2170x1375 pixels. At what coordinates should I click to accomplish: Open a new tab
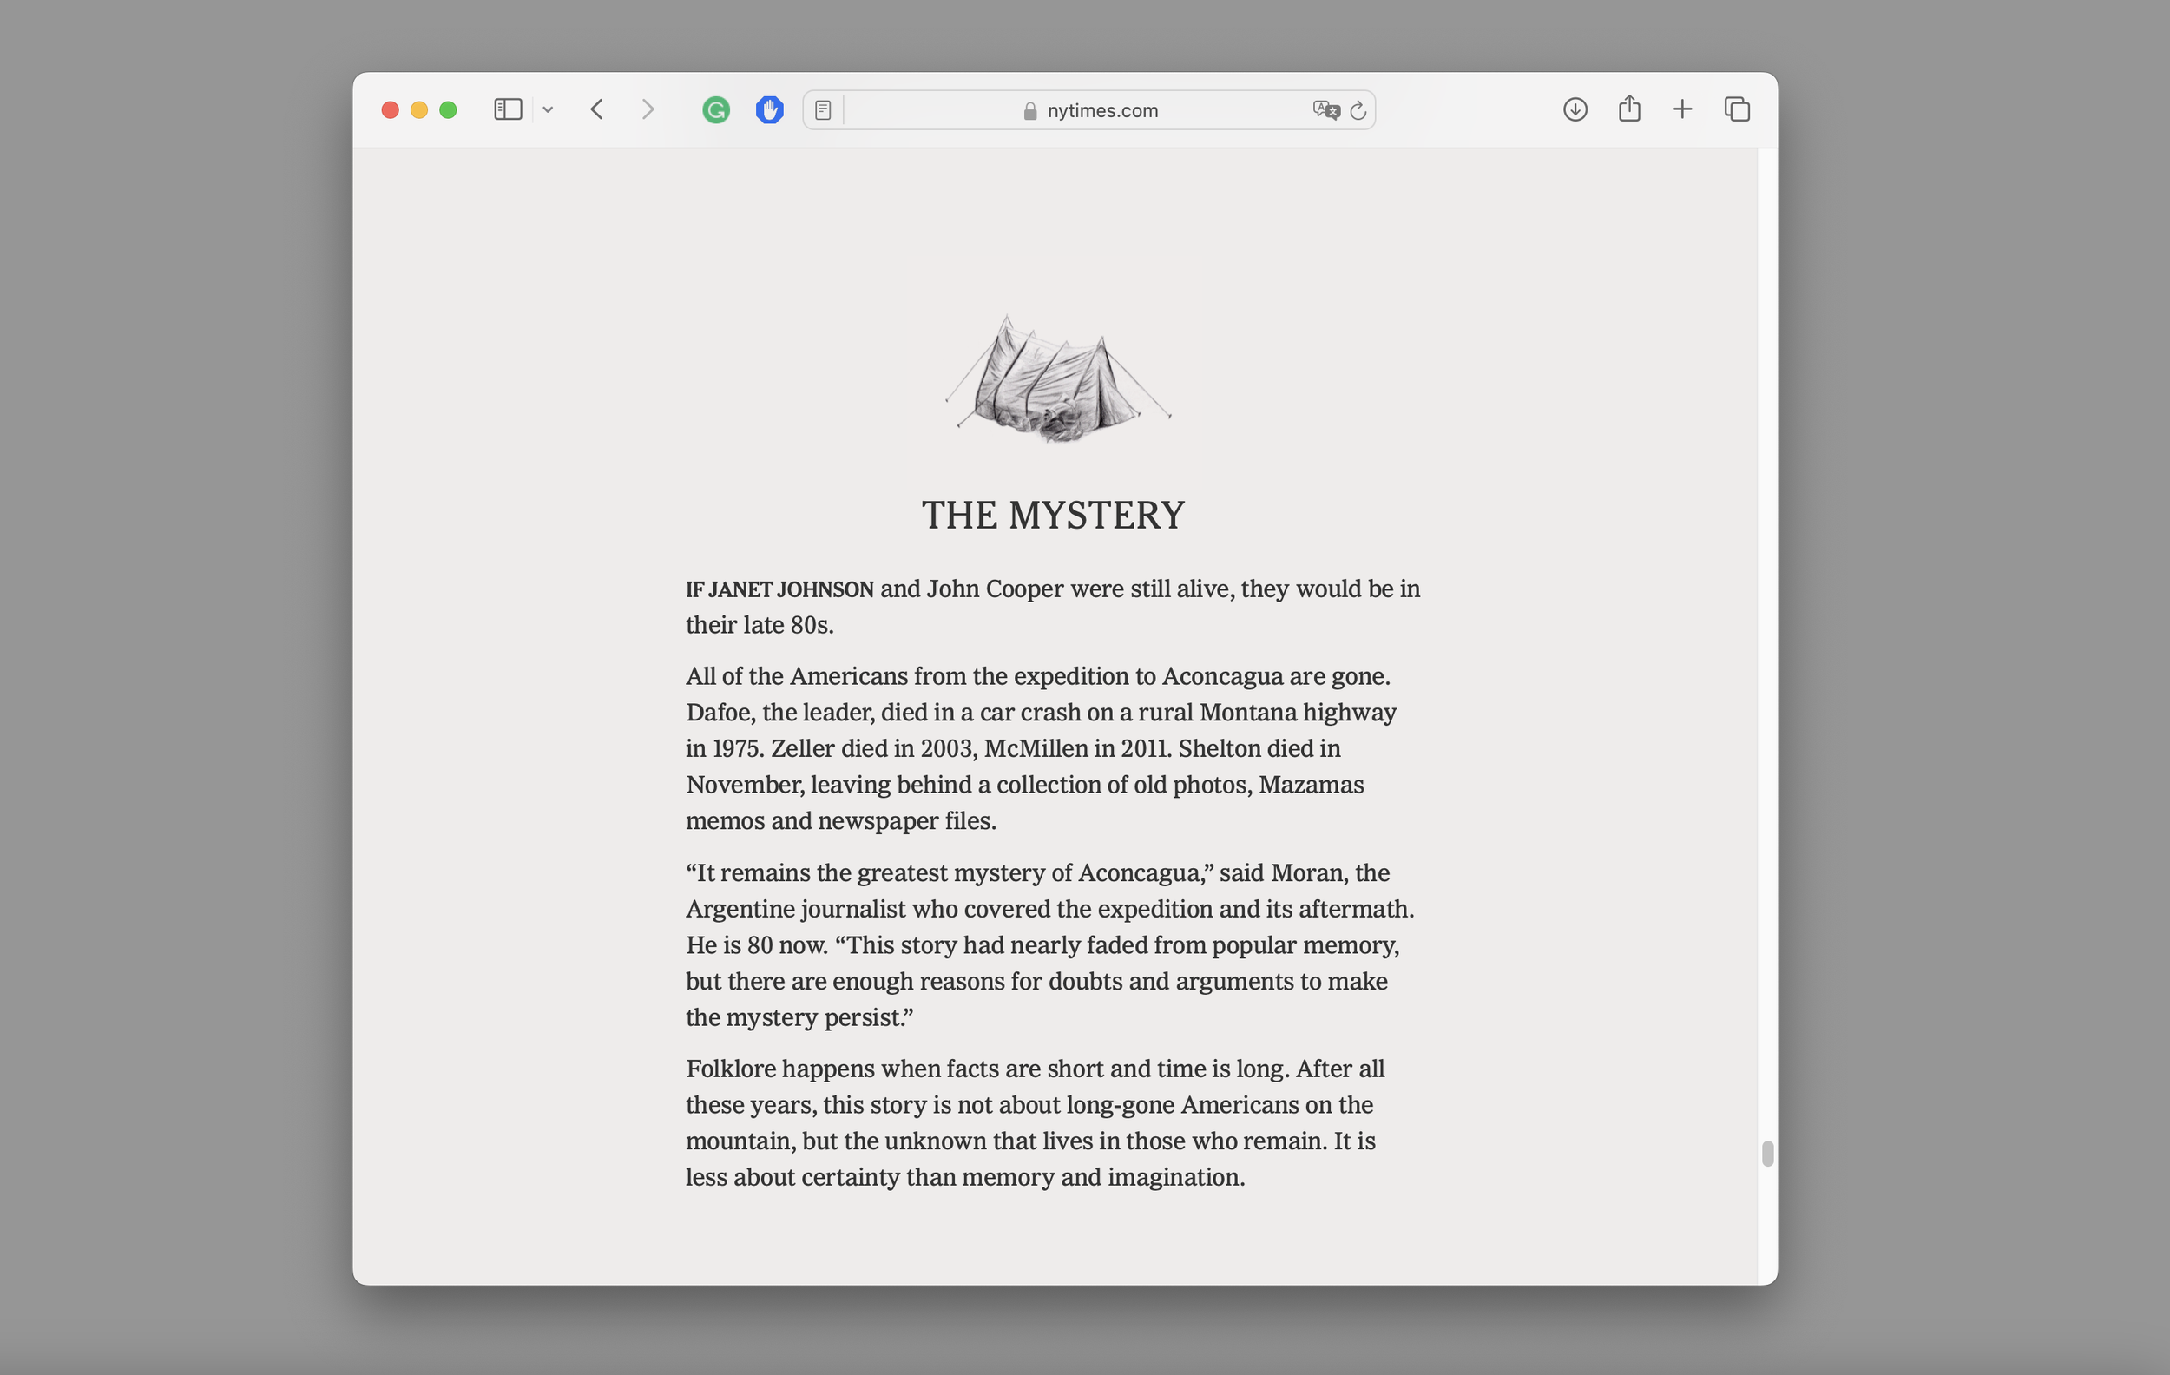pos(1681,110)
